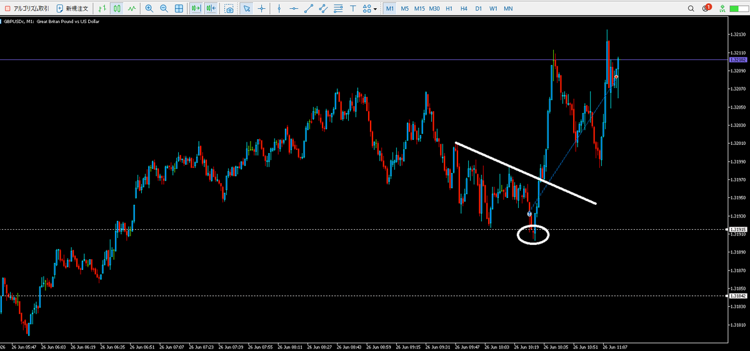The image size is (750, 351).
Task: Select the trendline drawing tool
Action: click(307, 9)
